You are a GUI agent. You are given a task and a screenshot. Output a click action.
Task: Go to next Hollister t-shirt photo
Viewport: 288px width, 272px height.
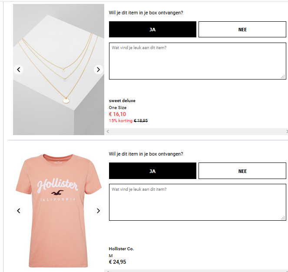point(99,211)
